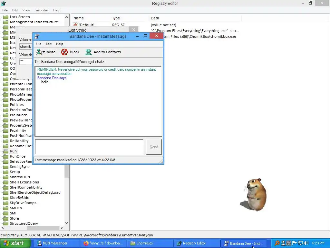Click the Type column header
The height and width of the screenshot is (248, 330).
129,18
